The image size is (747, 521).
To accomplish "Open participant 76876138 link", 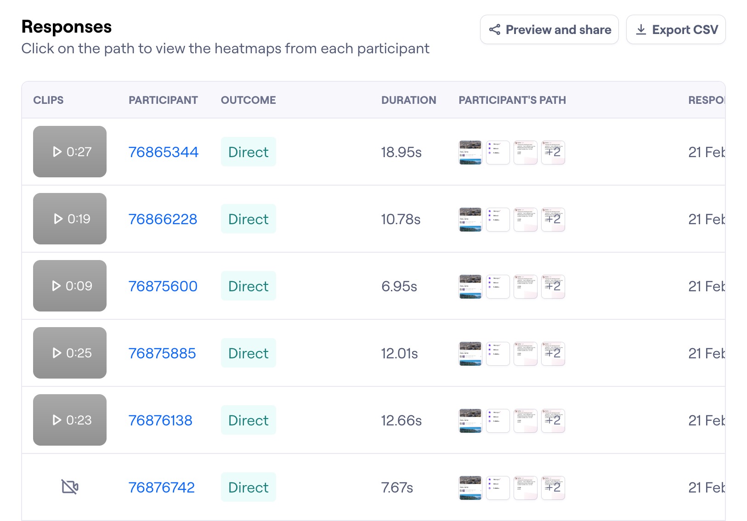I will click(x=160, y=420).
